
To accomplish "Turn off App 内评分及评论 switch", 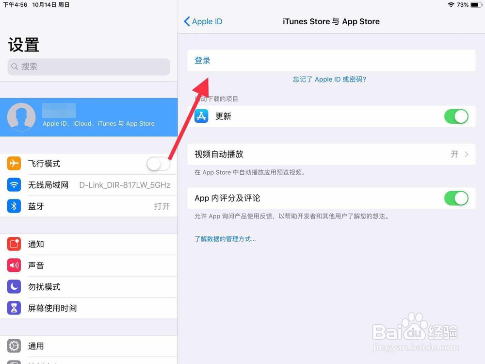I will coord(456,198).
